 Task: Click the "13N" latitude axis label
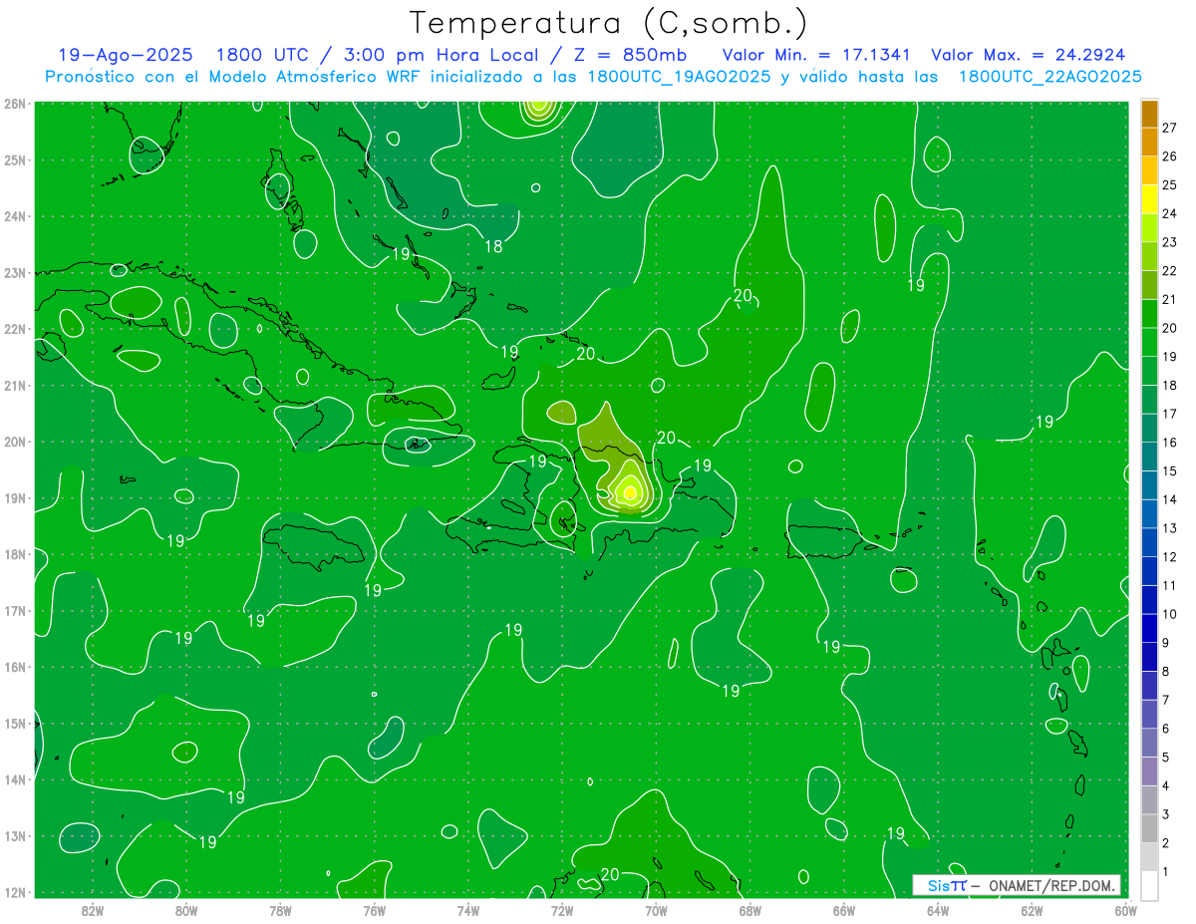click(x=14, y=835)
